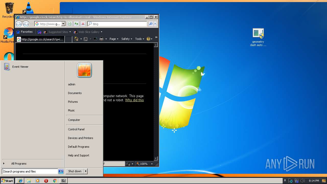Open a new blank tab

(x=68, y=39)
